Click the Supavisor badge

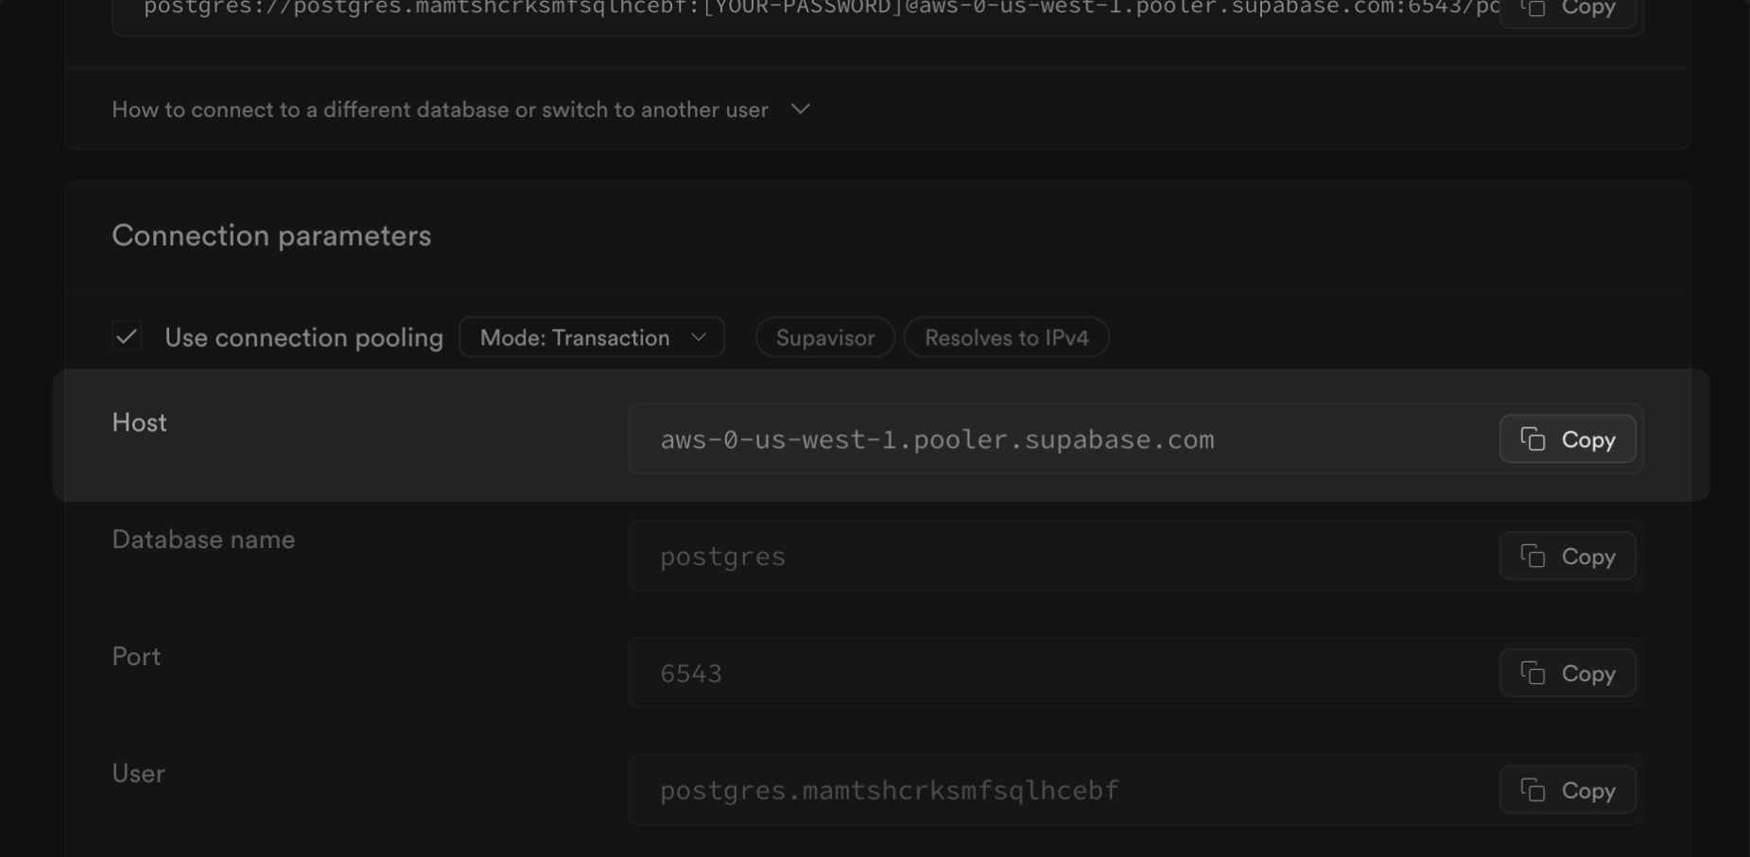824,337
